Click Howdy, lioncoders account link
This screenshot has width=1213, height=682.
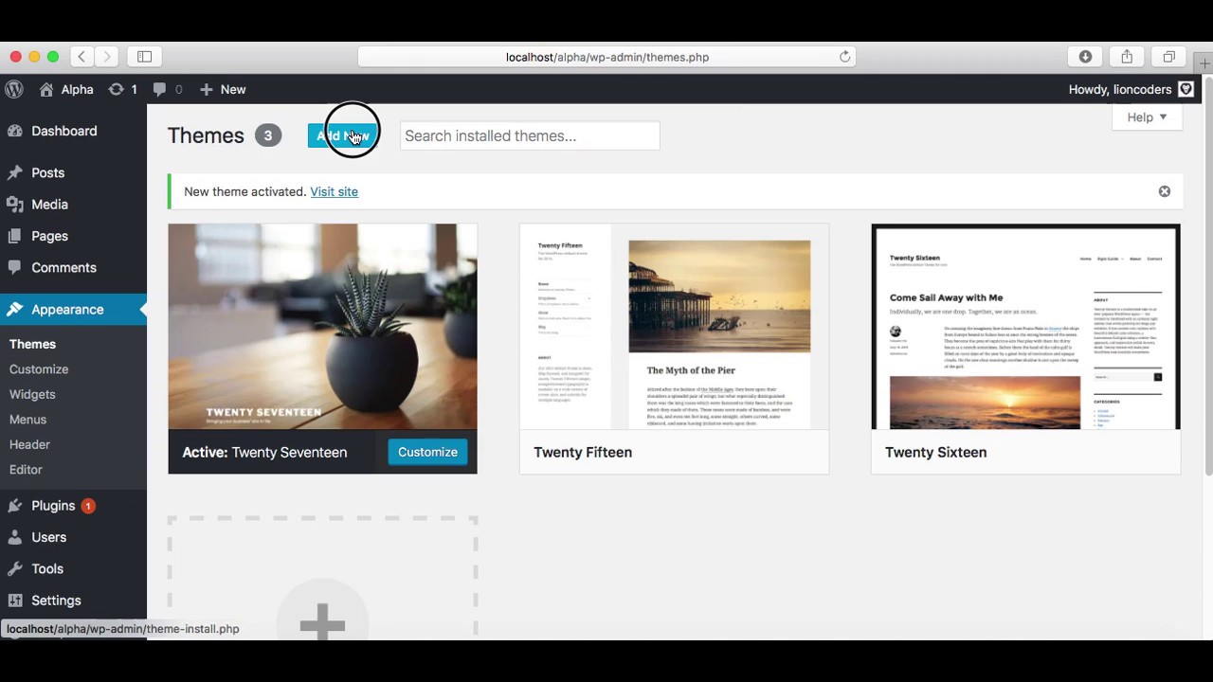(x=1121, y=89)
